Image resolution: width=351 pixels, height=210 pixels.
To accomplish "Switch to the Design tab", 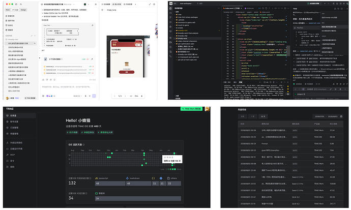I will (x=23, y=10).
